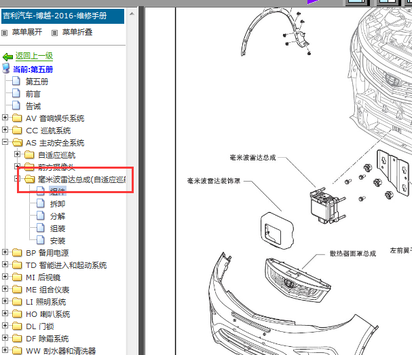
Task: Expand the 自适应巡航 subfolder
Action: coord(18,154)
